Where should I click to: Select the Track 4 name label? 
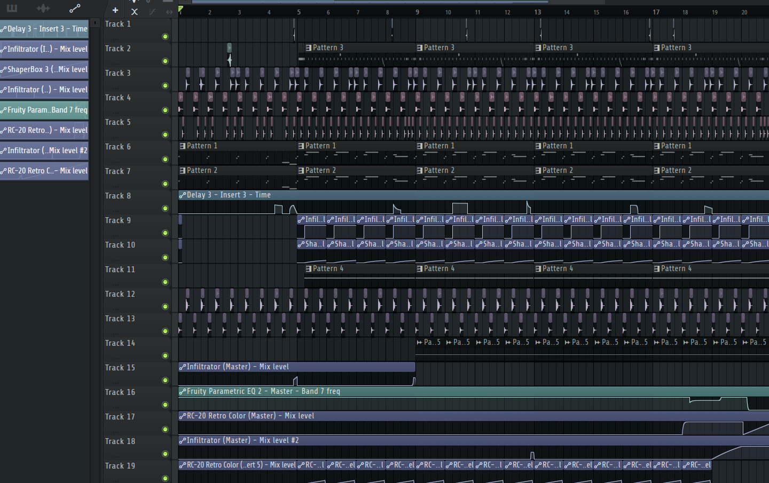(117, 98)
